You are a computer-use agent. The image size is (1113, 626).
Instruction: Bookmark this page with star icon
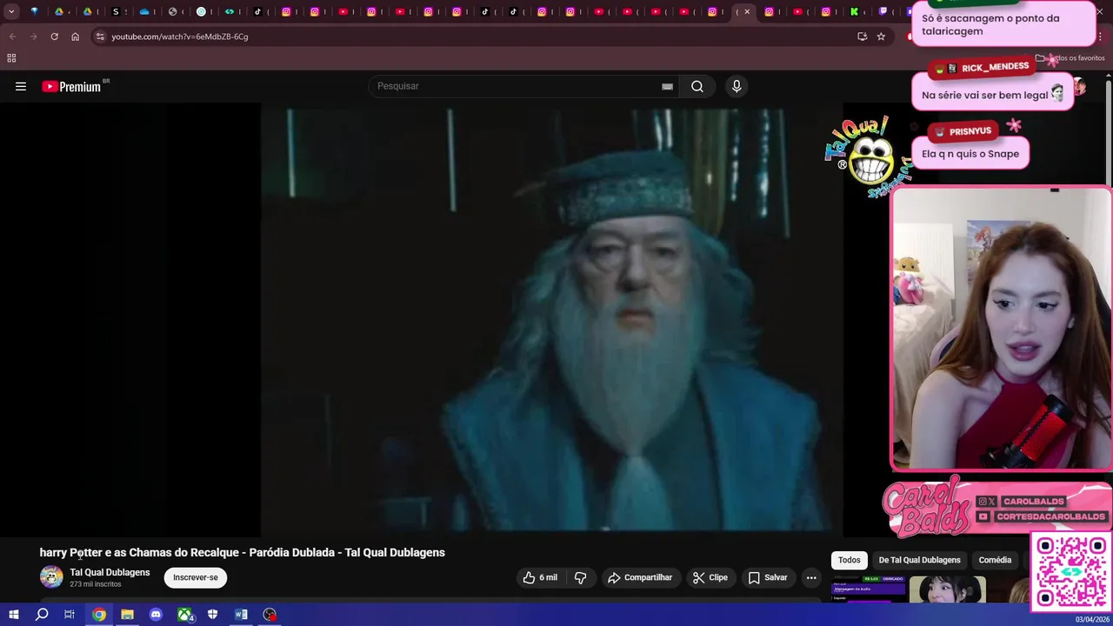881,37
